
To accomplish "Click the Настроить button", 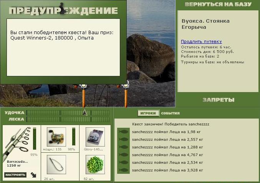I will tap(15, 175).
